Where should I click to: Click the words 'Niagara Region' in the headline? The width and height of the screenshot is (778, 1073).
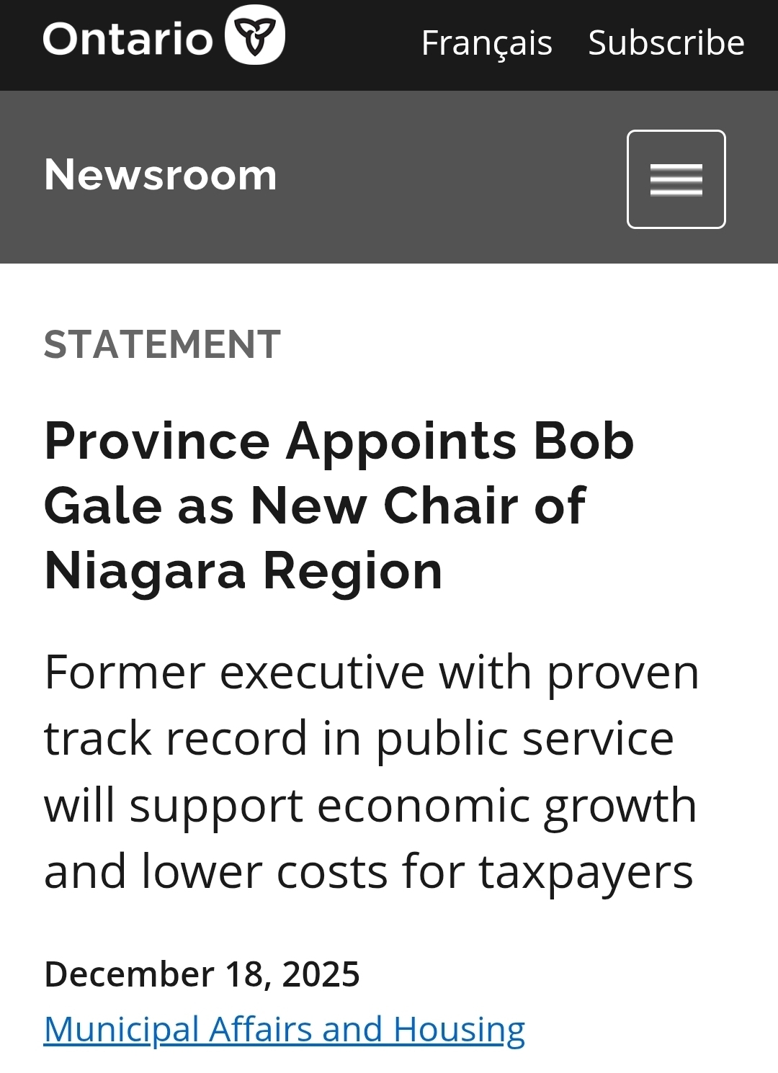click(243, 571)
